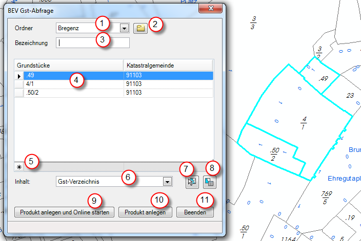This screenshot has width=361, height=241.
Task: Sort by the Grundstücke column header
Action: [69, 65]
